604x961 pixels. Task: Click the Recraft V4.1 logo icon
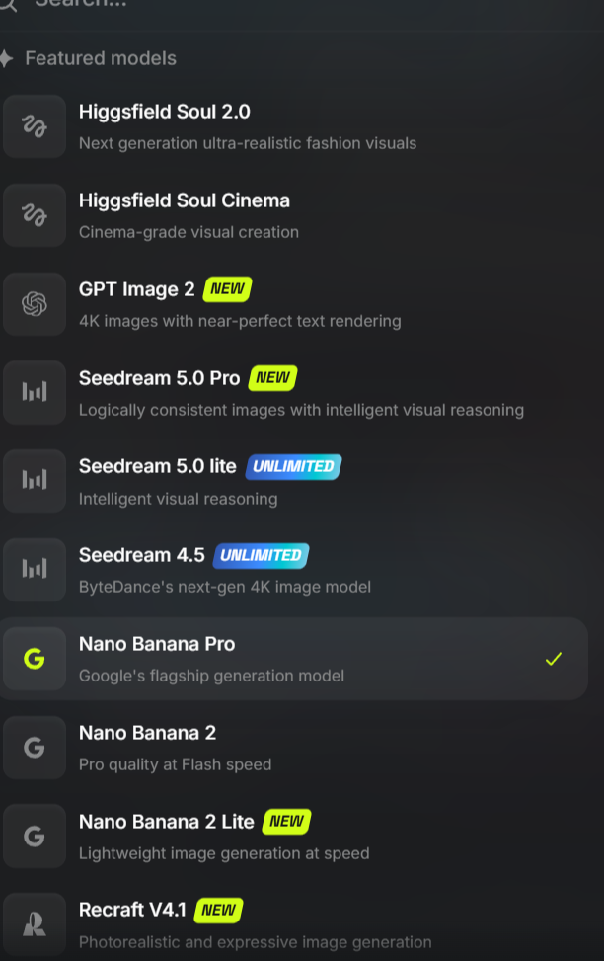[35, 924]
